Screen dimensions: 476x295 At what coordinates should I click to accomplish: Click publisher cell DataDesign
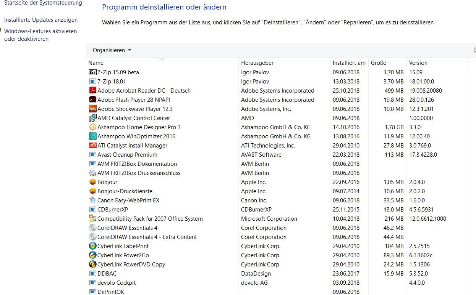click(x=256, y=273)
